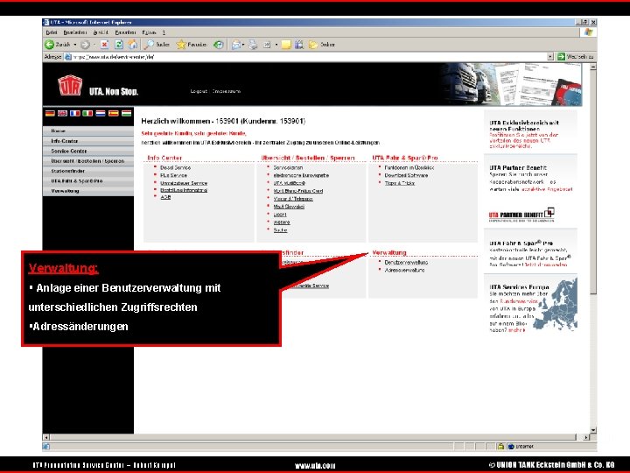Refresh the page via toolbar icon

pyautogui.click(x=119, y=45)
